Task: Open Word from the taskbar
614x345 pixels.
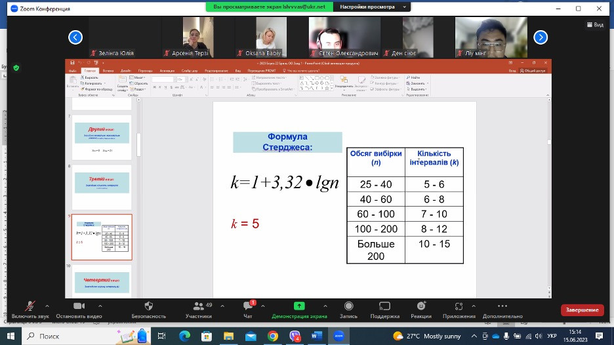Action: coord(316,336)
